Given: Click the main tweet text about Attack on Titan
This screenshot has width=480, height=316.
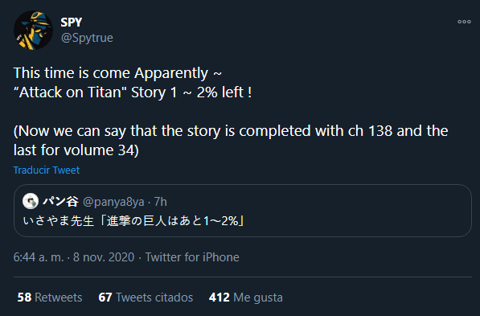Looking at the screenshot, I should (x=133, y=83).
